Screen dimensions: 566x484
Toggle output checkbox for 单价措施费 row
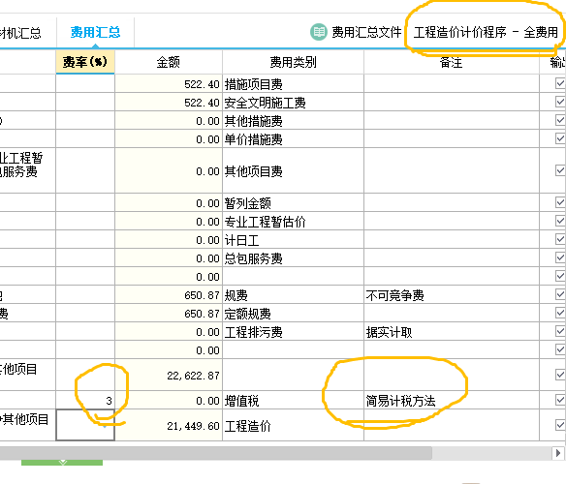click(x=560, y=138)
